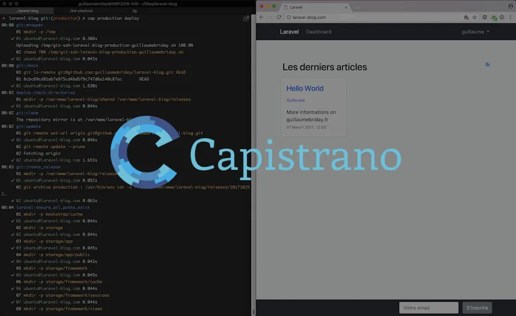This screenshot has height=316, width=516.
Task: Open a new Chrome tab
Action: coord(357,7)
